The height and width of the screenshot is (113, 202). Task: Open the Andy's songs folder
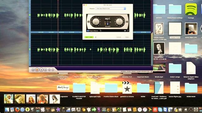pyautogui.click(x=175, y=68)
